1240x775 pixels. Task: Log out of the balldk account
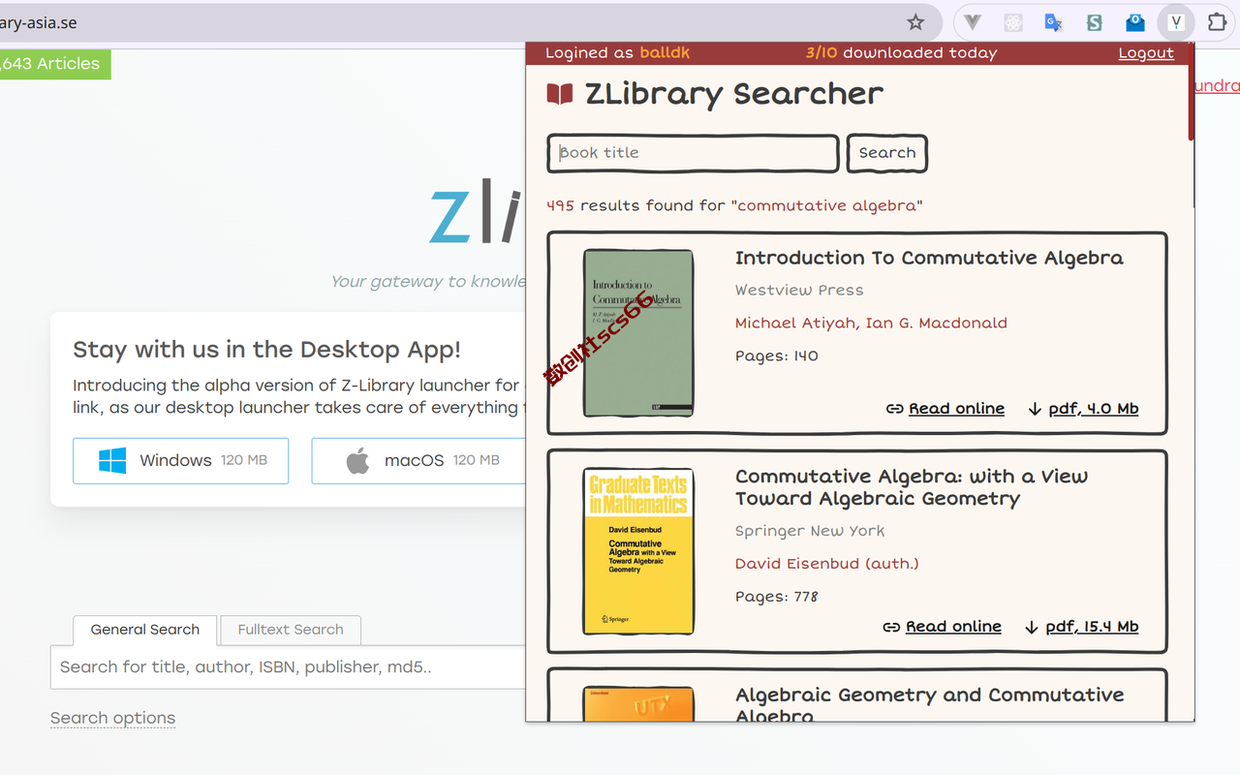[x=1146, y=53]
